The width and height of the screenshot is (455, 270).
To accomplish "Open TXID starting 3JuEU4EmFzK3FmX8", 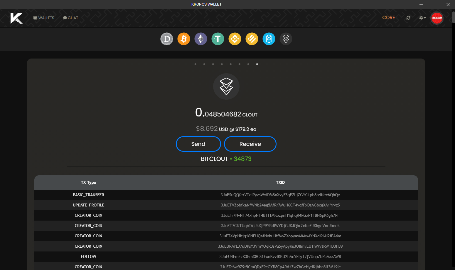I will tap(280, 256).
